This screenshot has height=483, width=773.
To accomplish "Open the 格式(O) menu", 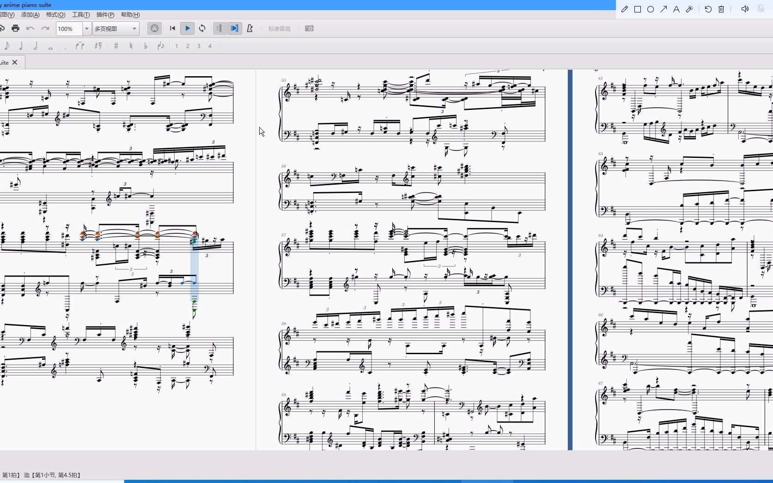I will point(55,15).
